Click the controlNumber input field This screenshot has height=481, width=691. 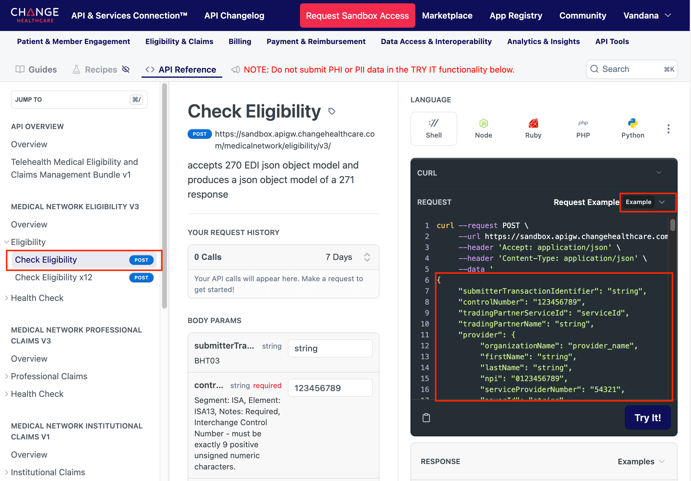(x=330, y=388)
